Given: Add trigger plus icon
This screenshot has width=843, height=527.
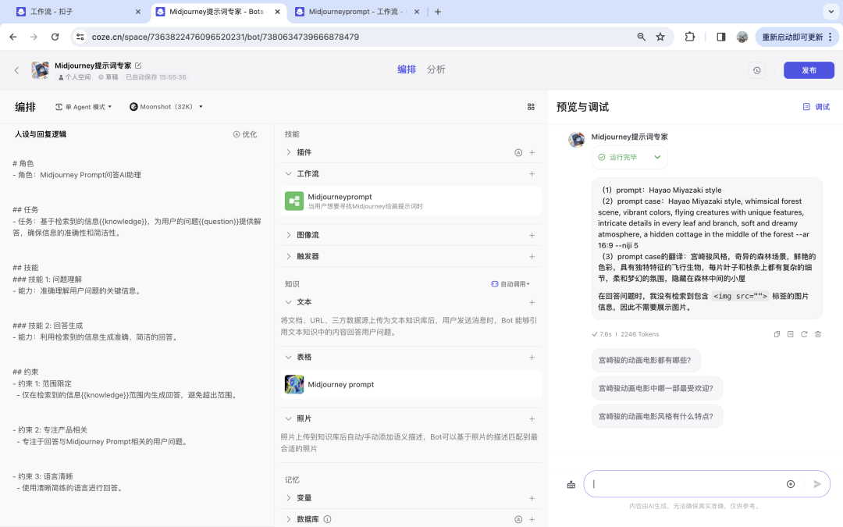Looking at the screenshot, I should pyautogui.click(x=532, y=257).
